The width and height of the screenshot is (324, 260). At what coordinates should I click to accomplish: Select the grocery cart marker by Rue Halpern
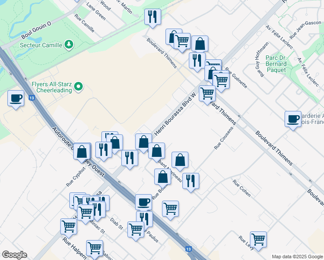(68, 226)
